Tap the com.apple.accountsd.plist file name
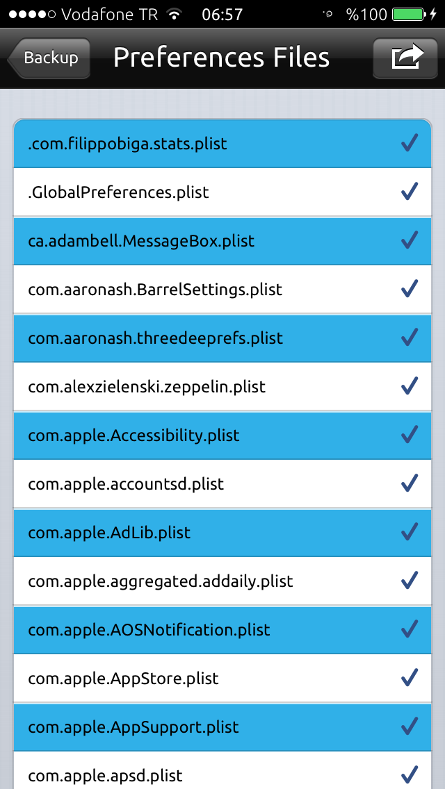 pyautogui.click(x=126, y=484)
